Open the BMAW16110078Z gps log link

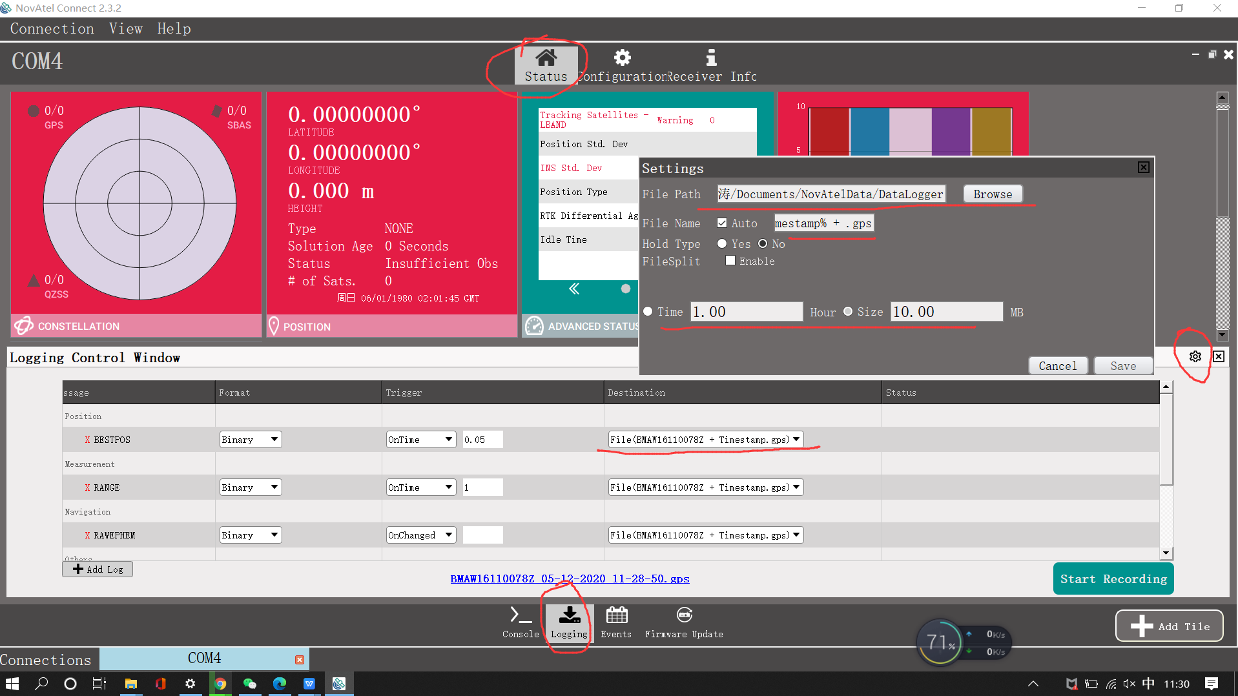(569, 578)
